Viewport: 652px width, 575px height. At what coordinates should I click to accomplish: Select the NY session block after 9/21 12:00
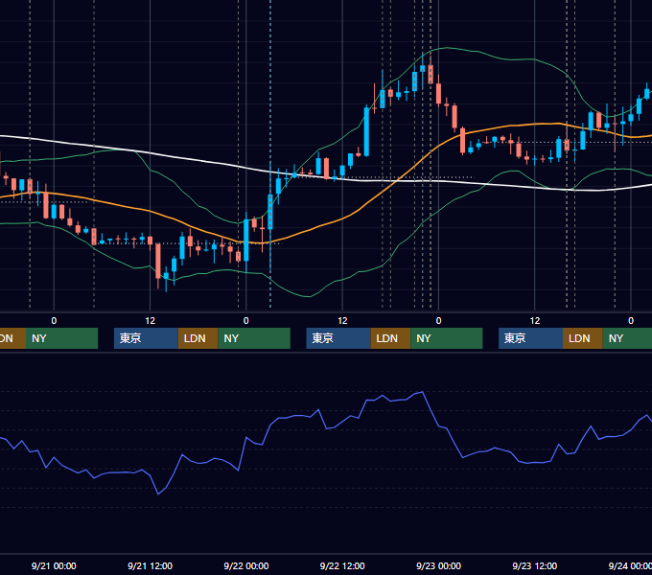click(x=254, y=338)
